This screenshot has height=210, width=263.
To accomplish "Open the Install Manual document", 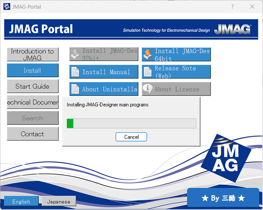I will click(x=104, y=72).
